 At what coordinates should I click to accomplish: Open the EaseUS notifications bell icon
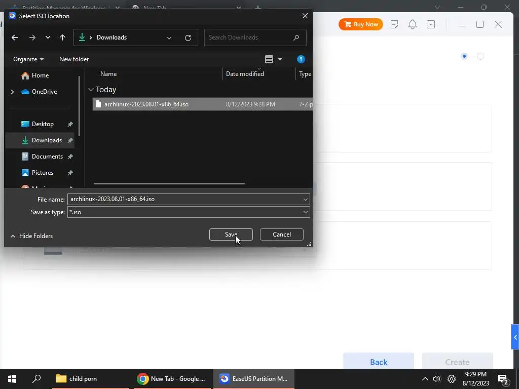point(413,24)
